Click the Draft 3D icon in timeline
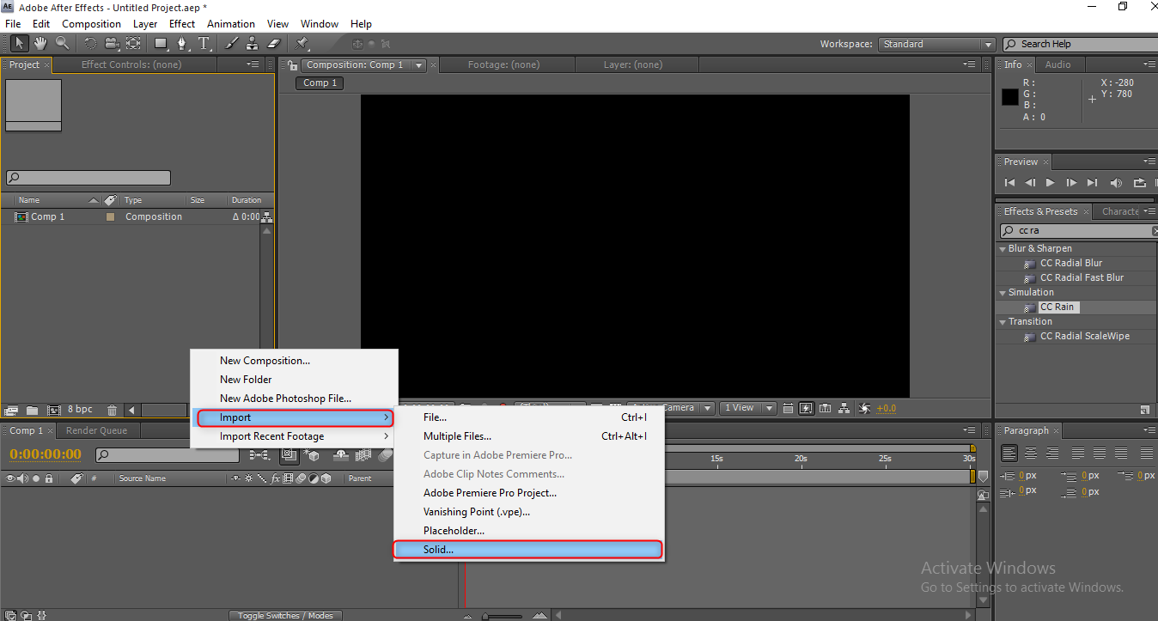 312,455
